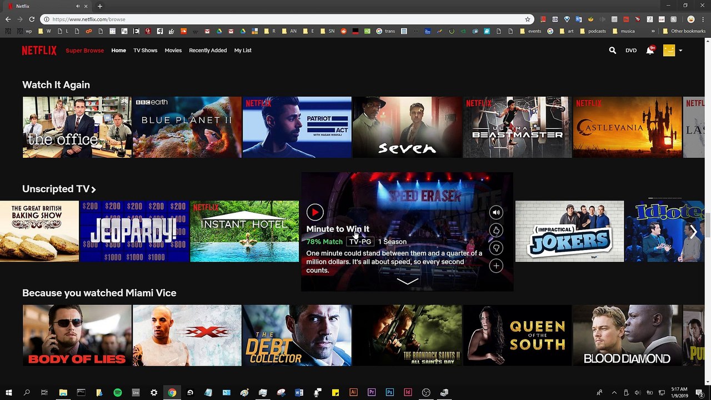The image size is (711, 400).
Task: Open Ultimate Beastmaster thumbnail
Action: (x=517, y=127)
